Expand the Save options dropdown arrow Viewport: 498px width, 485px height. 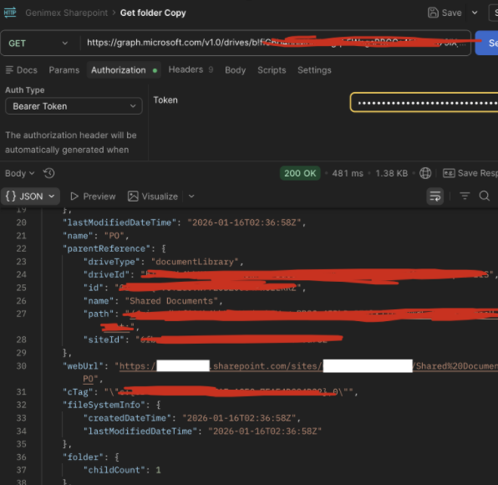click(x=475, y=13)
